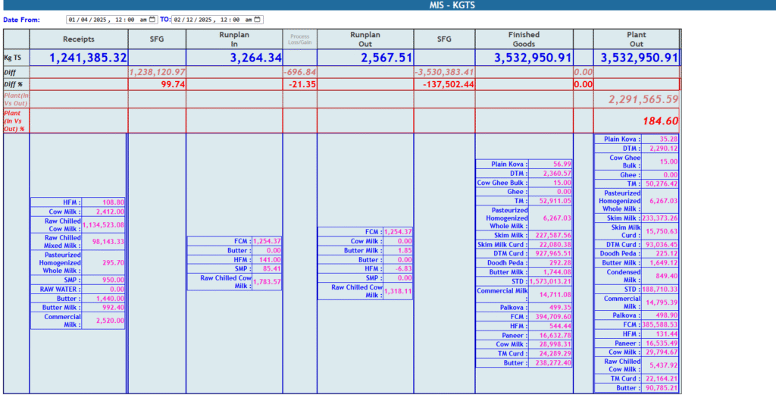Click the Diff % row label
Image resolution: width=776 pixels, height=401 pixels.
point(15,84)
